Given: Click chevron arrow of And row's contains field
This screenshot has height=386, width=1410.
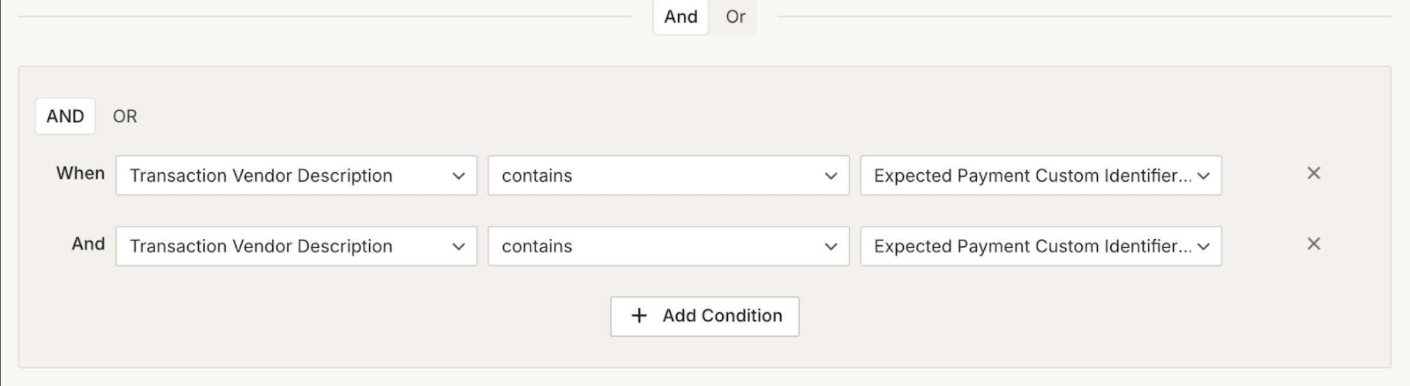Looking at the screenshot, I should coord(830,246).
